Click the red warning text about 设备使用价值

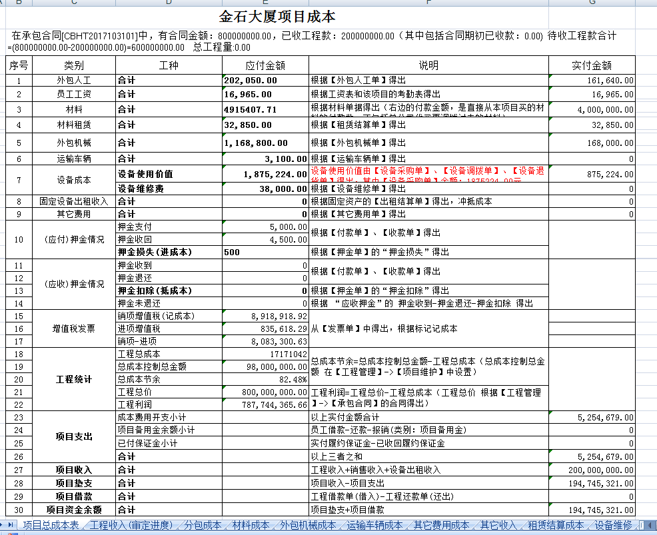426,175
